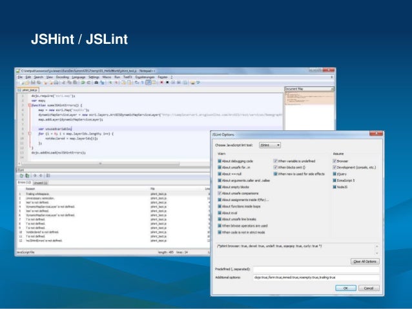Click the black Stop Recording icon
This screenshot has width=412, height=309.
click(x=167, y=83)
